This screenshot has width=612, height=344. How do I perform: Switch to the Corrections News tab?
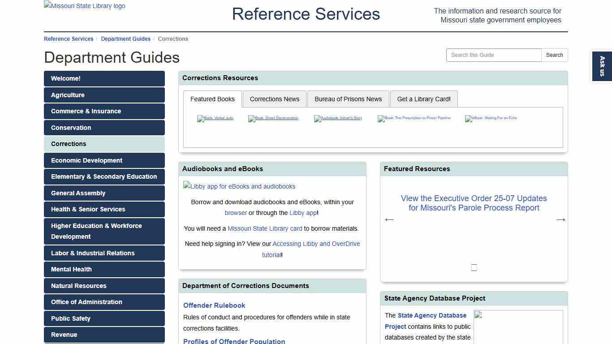(274, 99)
